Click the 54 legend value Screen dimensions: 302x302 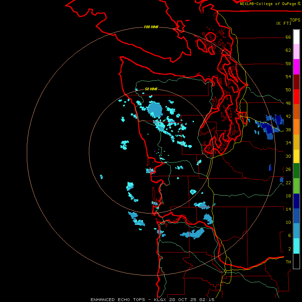(288, 77)
